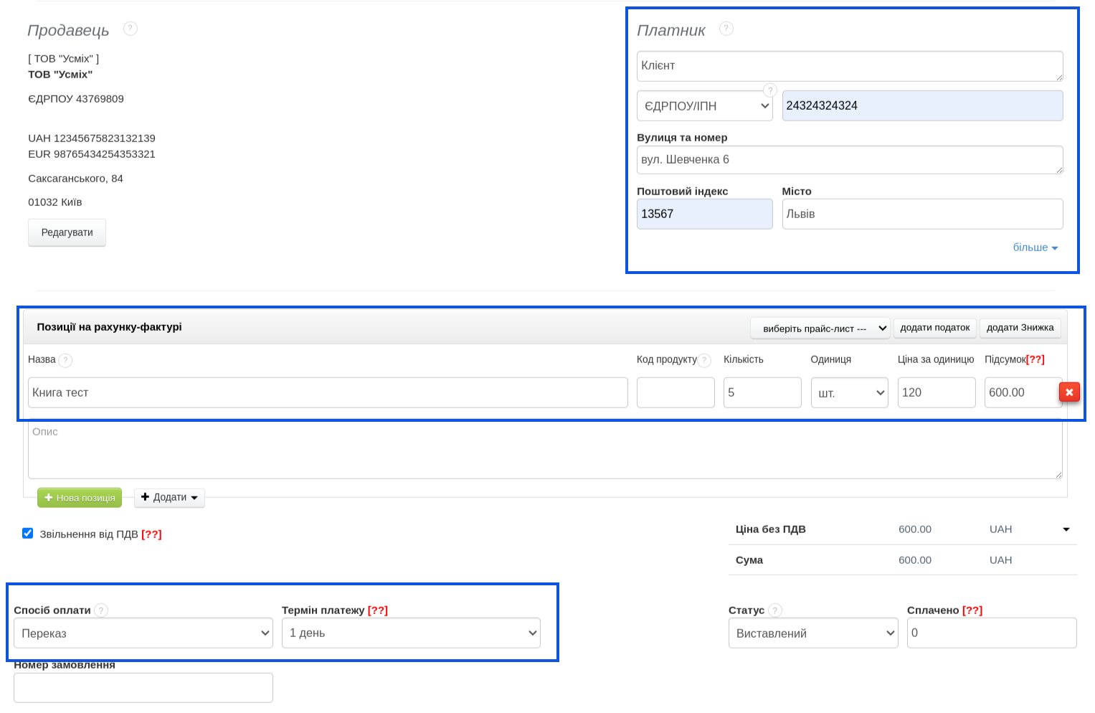Open the виберіть прайс-лист dropdown

coord(820,329)
